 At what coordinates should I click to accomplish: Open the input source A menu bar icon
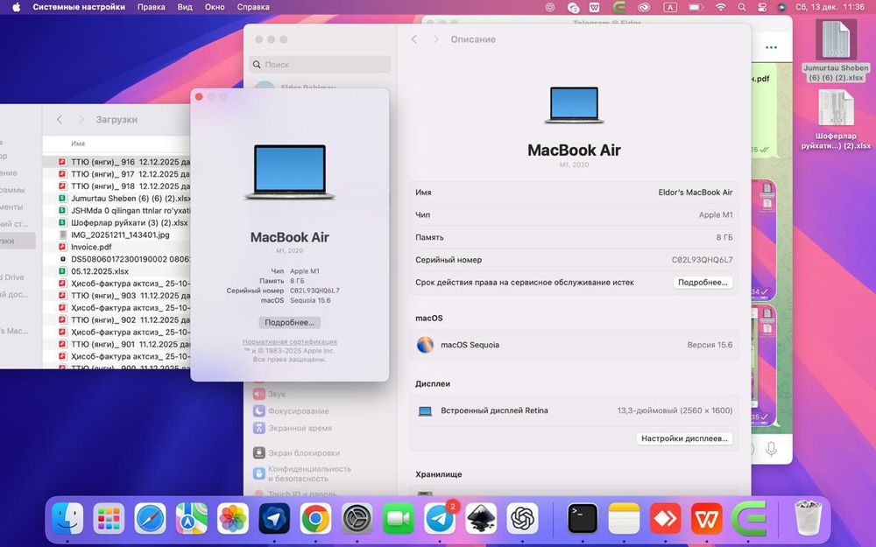670,7
